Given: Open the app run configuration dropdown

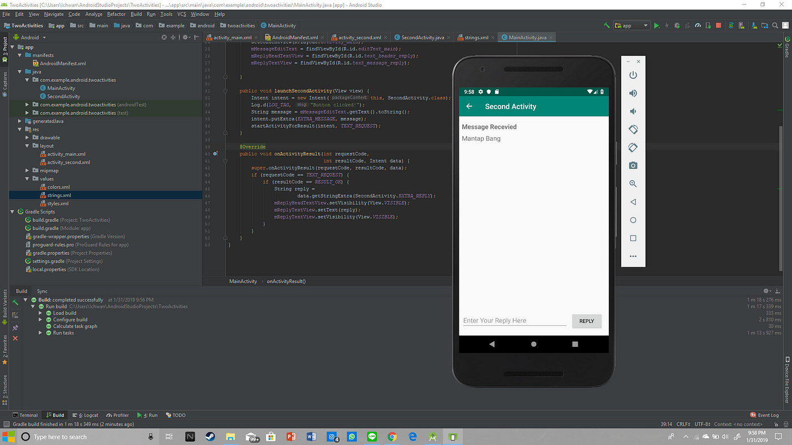Looking at the screenshot, I should tap(632, 25).
